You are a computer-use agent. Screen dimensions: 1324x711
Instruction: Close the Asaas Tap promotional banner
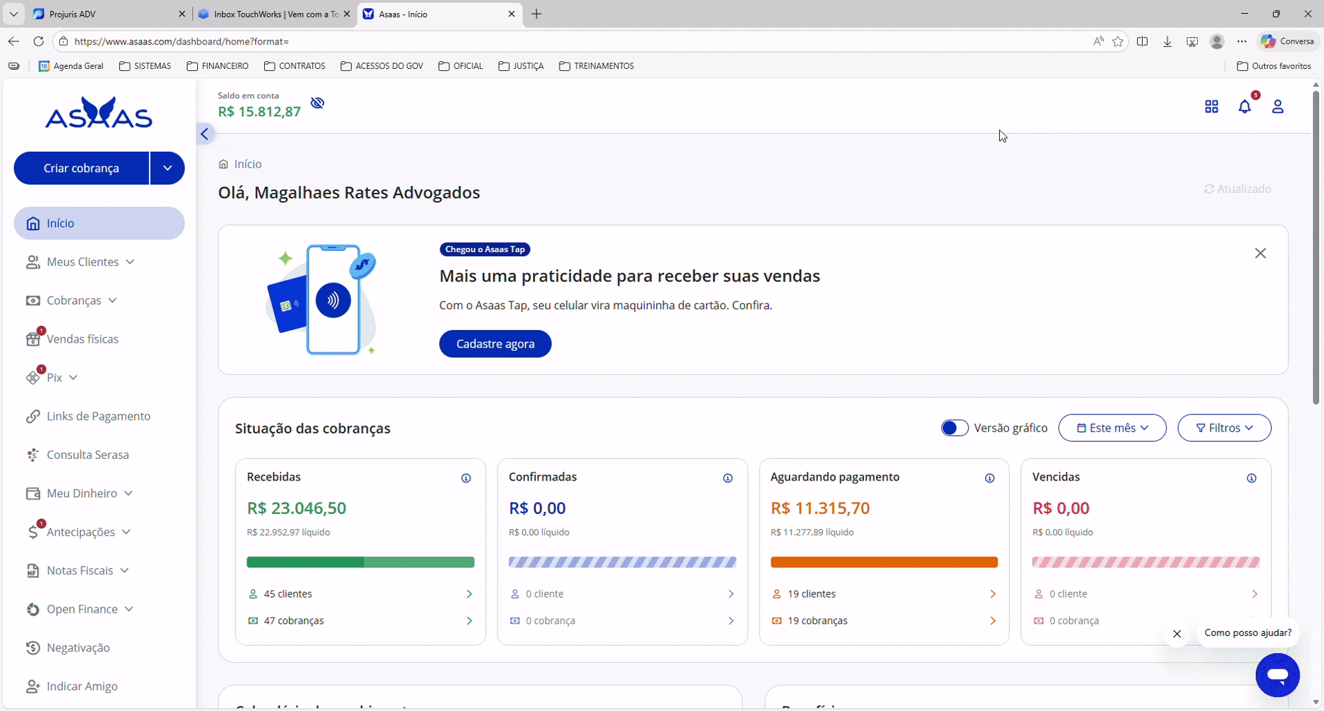(x=1260, y=253)
